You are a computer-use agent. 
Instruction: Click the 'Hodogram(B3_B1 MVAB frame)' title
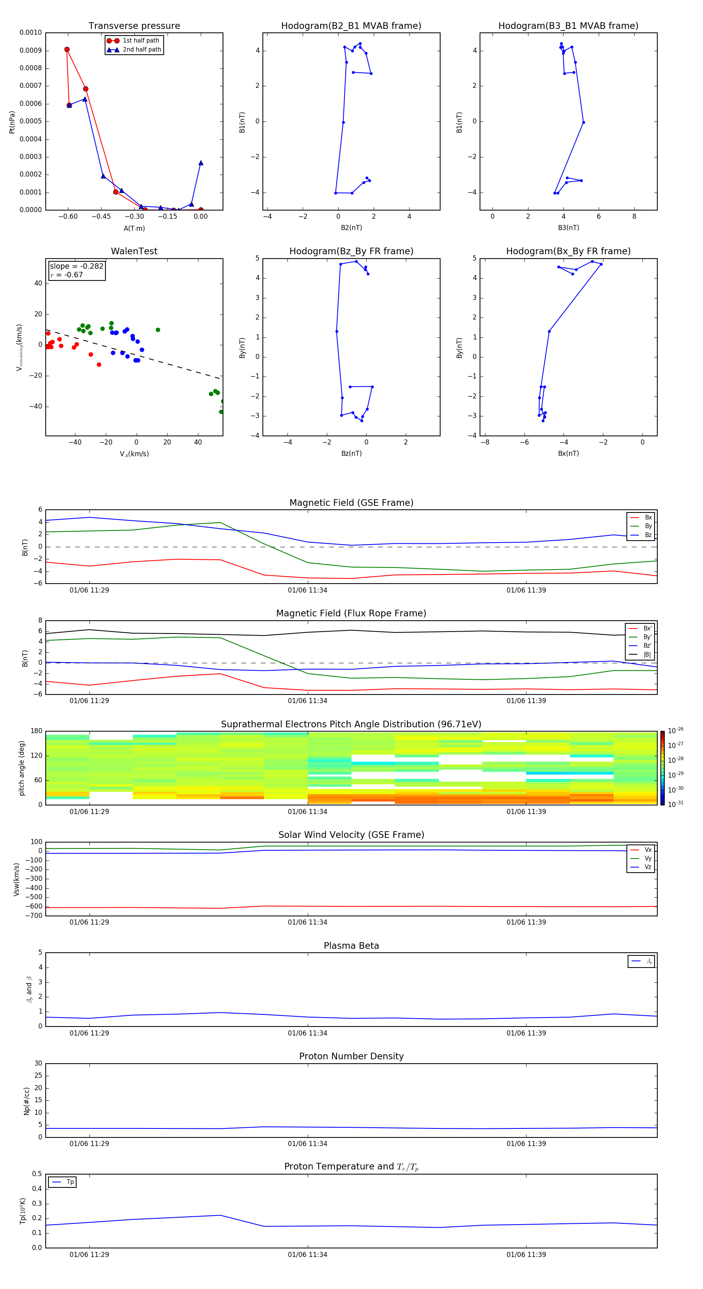(x=568, y=26)
